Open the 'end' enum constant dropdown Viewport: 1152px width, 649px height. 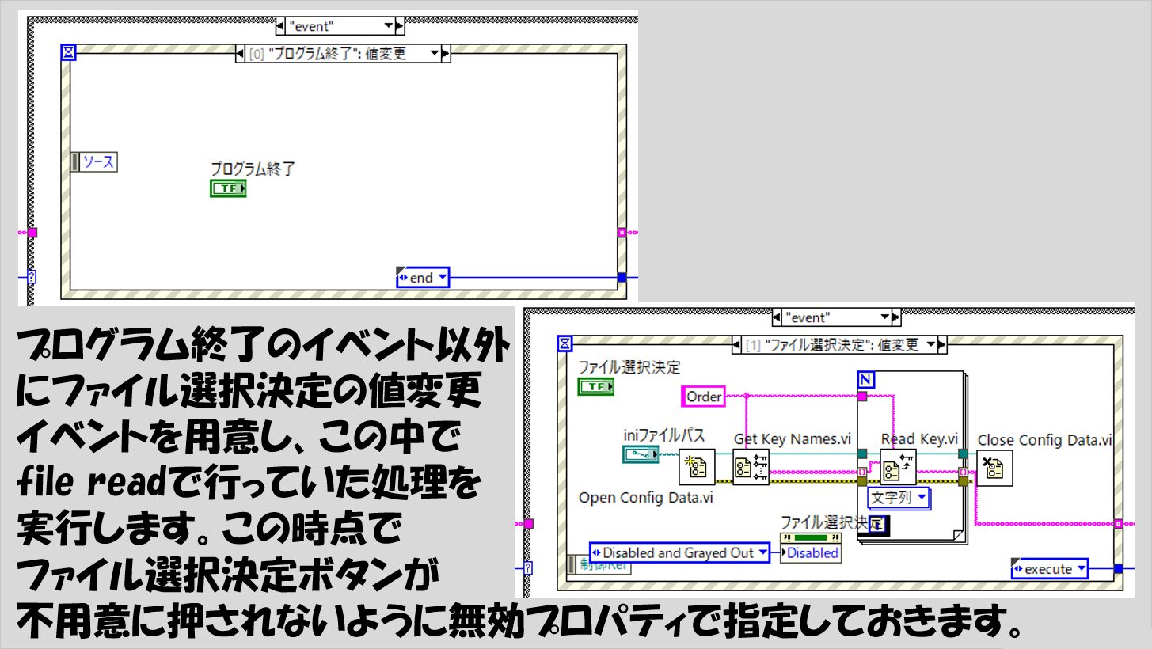click(440, 278)
